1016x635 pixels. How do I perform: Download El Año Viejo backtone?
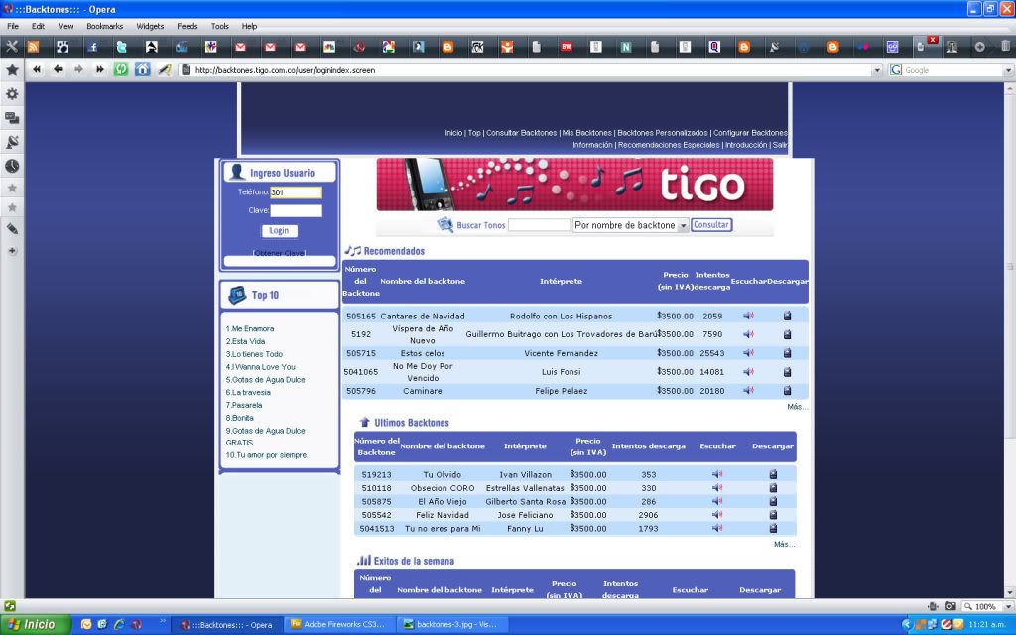pos(773,501)
